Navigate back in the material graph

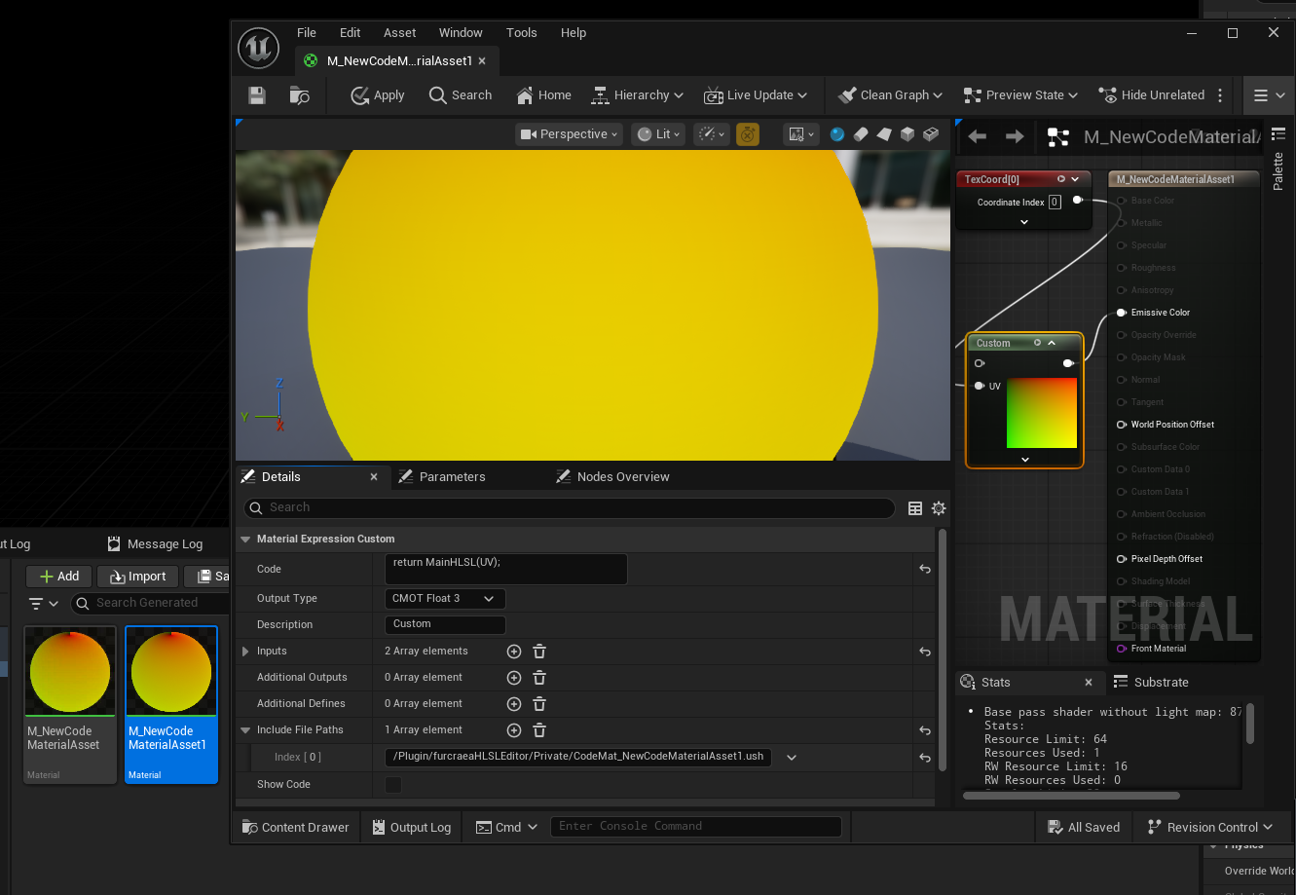tap(978, 136)
